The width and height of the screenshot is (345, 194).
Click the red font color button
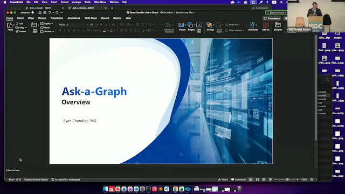tap(112, 31)
